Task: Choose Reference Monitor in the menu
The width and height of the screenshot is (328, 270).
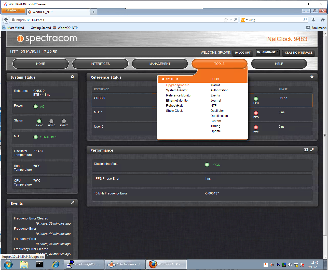Action: [179, 95]
